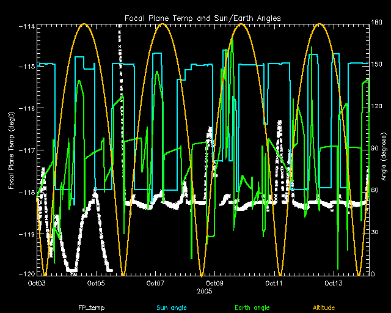Screen dimensions: 391x313
Task: Click the Oct09 date tick label
Action: [x=214, y=283]
